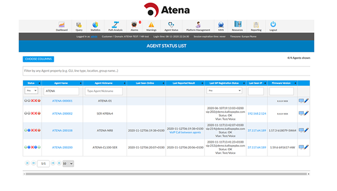Click the scrollbar left arrow
The height and width of the screenshot is (191, 337).
tap(24, 174)
